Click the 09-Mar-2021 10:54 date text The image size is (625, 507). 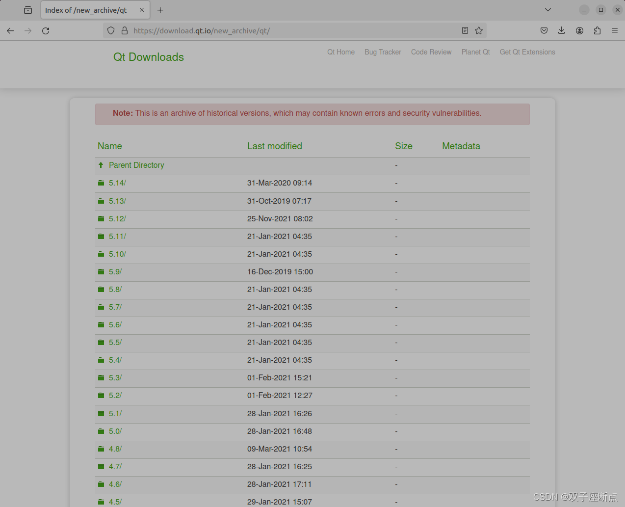[x=280, y=449]
